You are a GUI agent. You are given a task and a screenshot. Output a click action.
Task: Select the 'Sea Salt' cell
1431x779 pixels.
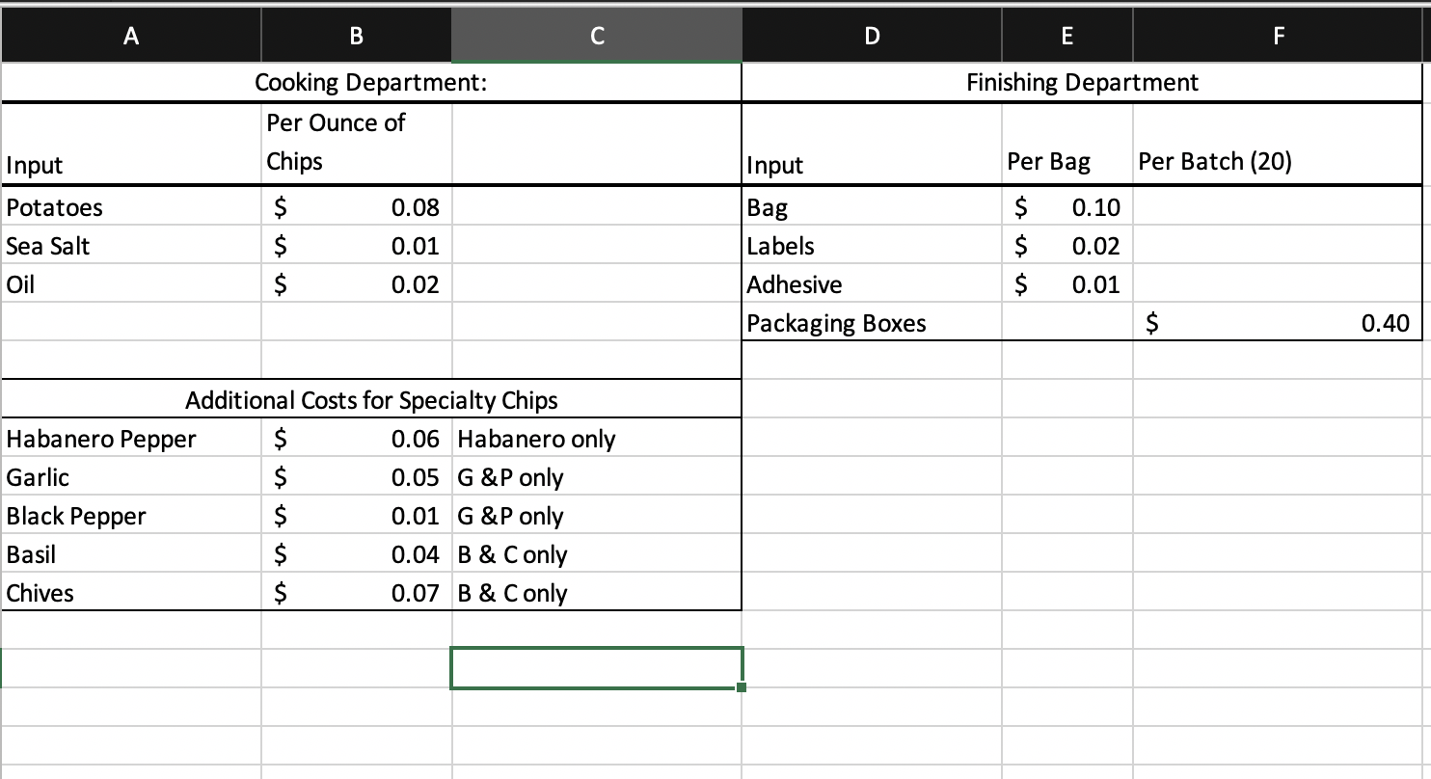pos(130,246)
